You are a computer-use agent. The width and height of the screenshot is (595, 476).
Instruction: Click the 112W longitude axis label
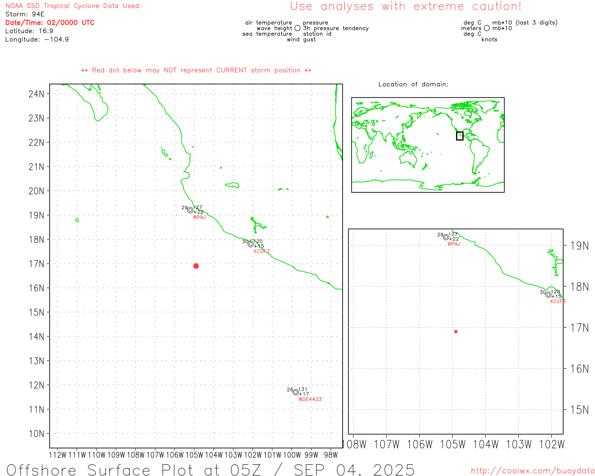58,455
